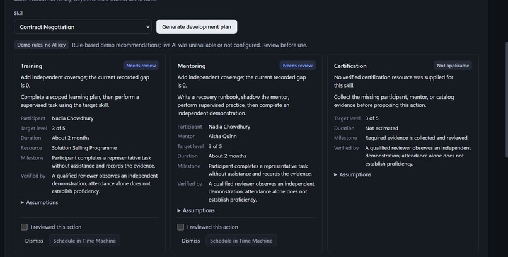Check 'I reviewed this action' in Mentoring card
This screenshot has width=508, height=257.
181,227
